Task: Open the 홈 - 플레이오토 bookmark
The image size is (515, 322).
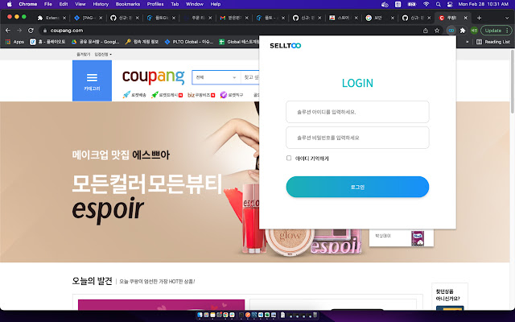Action: 48,42
